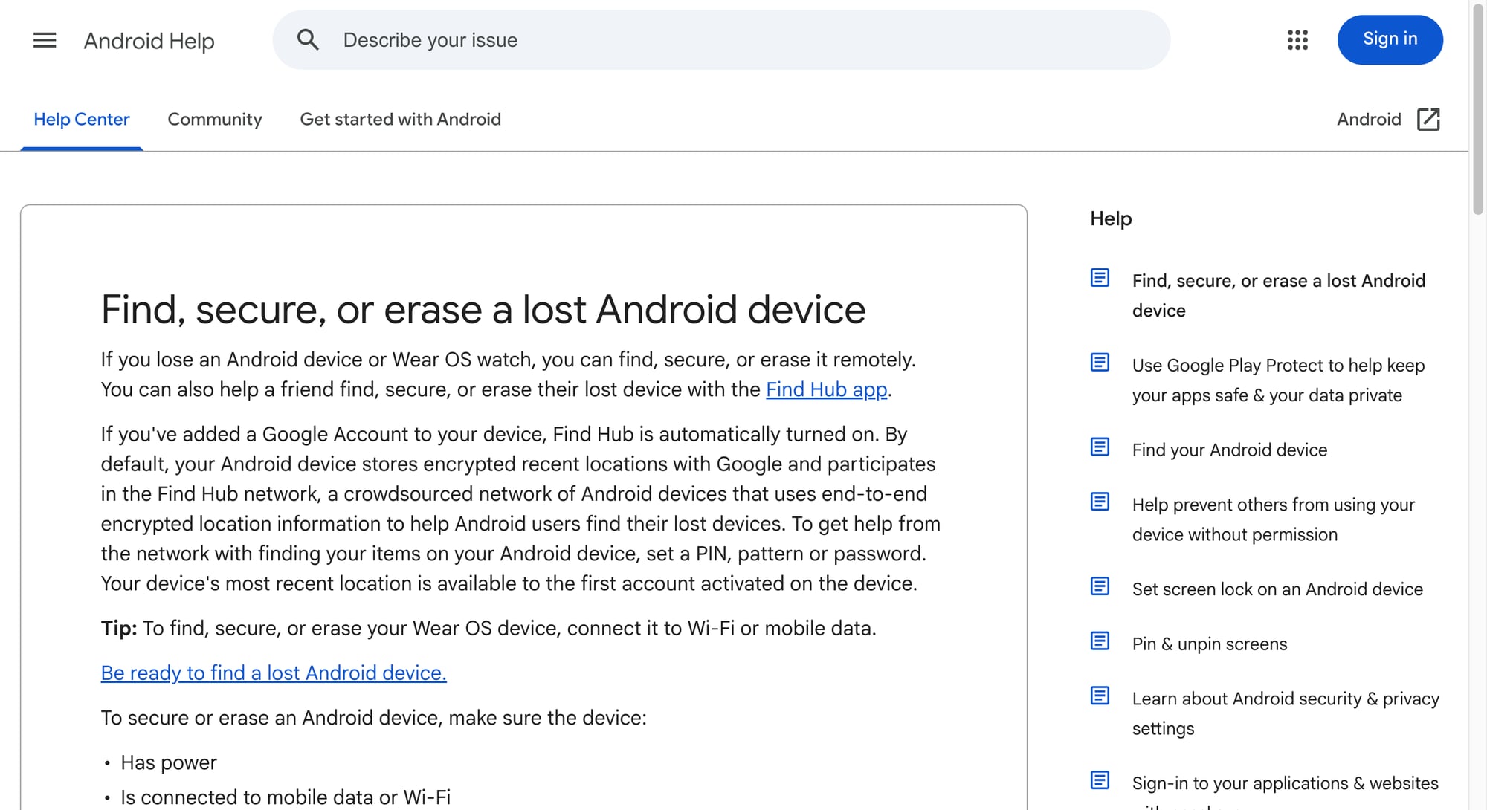Open the Google apps grid
This screenshot has width=1487, height=810.
point(1297,40)
